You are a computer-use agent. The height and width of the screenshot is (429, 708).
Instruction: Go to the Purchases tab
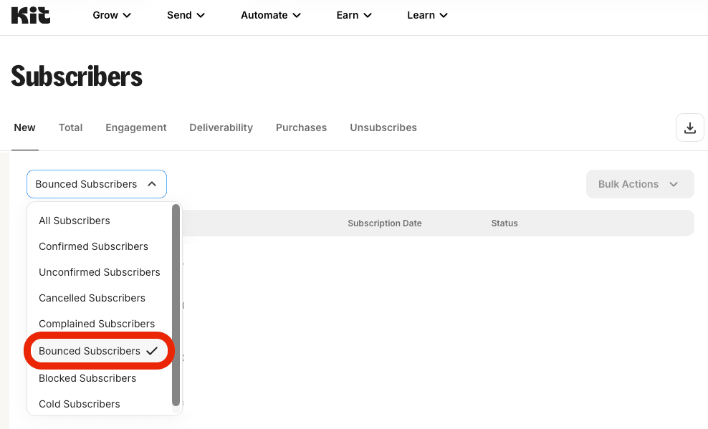[x=301, y=127]
